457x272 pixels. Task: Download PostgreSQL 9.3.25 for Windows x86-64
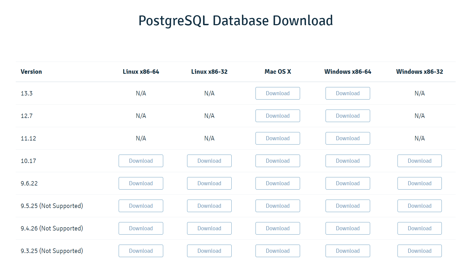(348, 251)
